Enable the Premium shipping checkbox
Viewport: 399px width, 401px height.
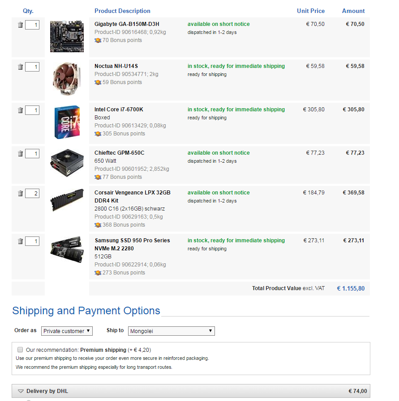pyautogui.click(x=20, y=350)
